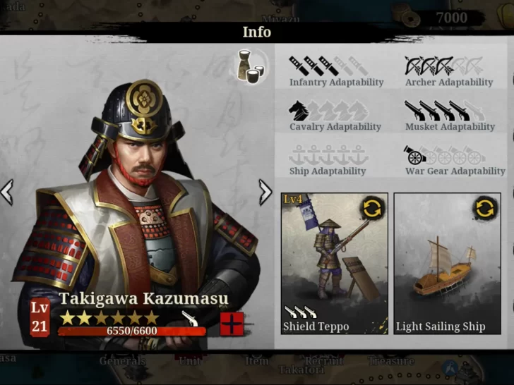Image resolution: width=514 pixels, height=385 pixels.
Task: Select the Musket Adaptability gun icons
Action: point(445,110)
